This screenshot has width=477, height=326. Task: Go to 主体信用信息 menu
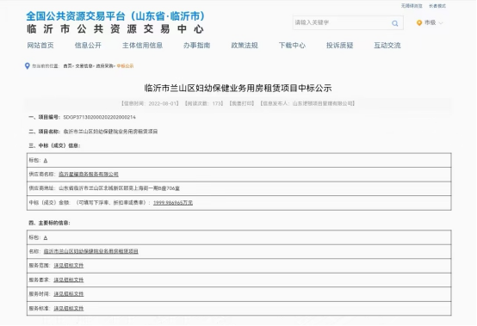click(142, 46)
